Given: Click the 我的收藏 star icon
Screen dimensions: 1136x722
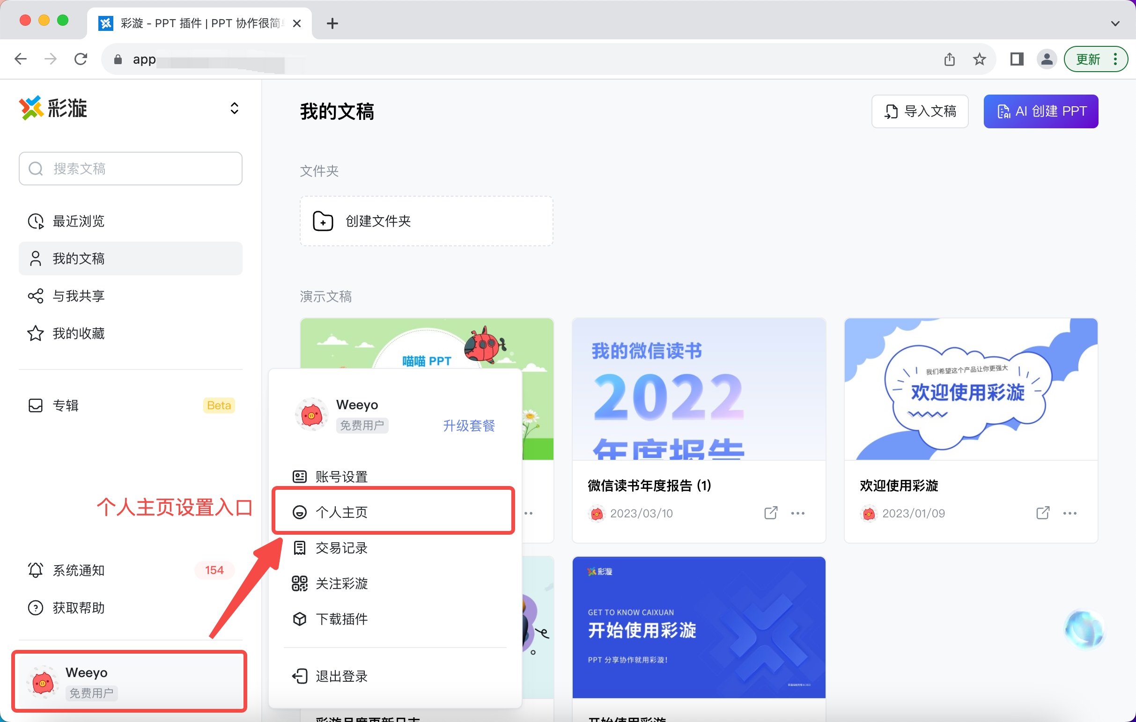Looking at the screenshot, I should [36, 333].
